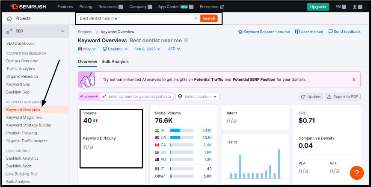Open Organic Research in sidebar
The image size is (371, 187).
pyautogui.click(x=22, y=76)
